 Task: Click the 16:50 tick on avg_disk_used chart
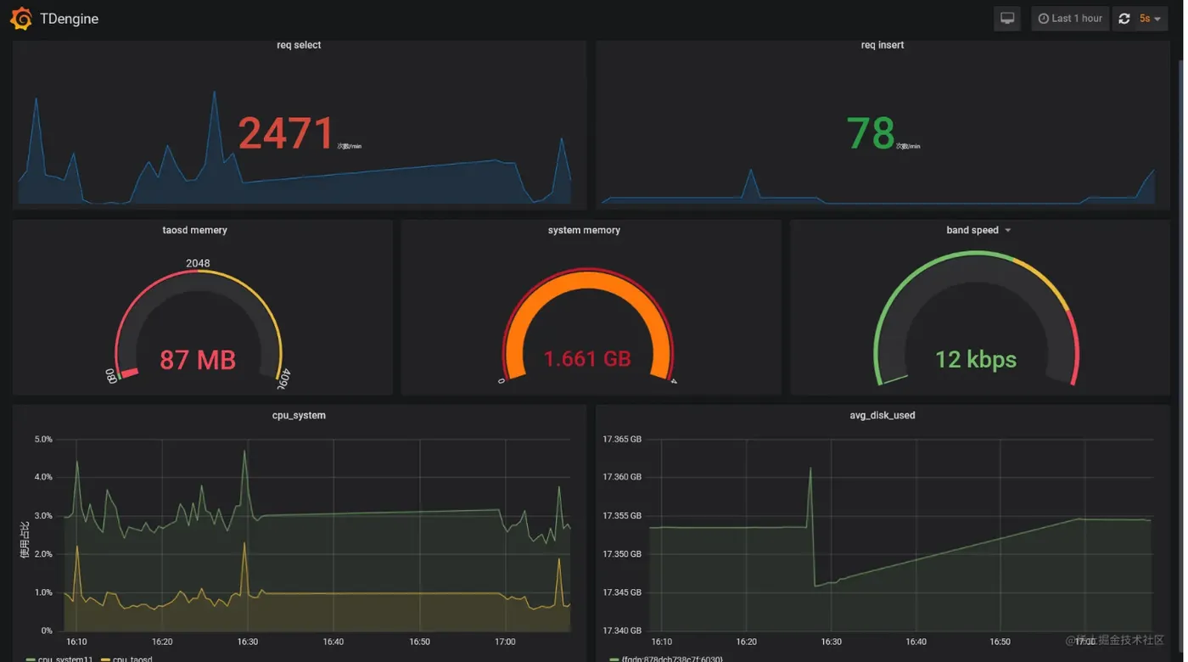click(x=1000, y=642)
